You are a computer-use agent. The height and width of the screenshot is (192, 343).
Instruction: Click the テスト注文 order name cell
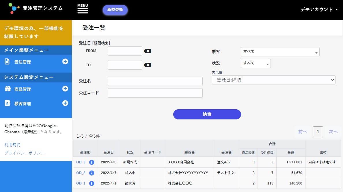click(226, 173)
